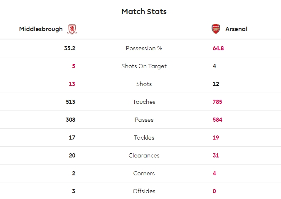Click the Match Stats heading
The image size is (281, 199).
click(x=144, y=12)
